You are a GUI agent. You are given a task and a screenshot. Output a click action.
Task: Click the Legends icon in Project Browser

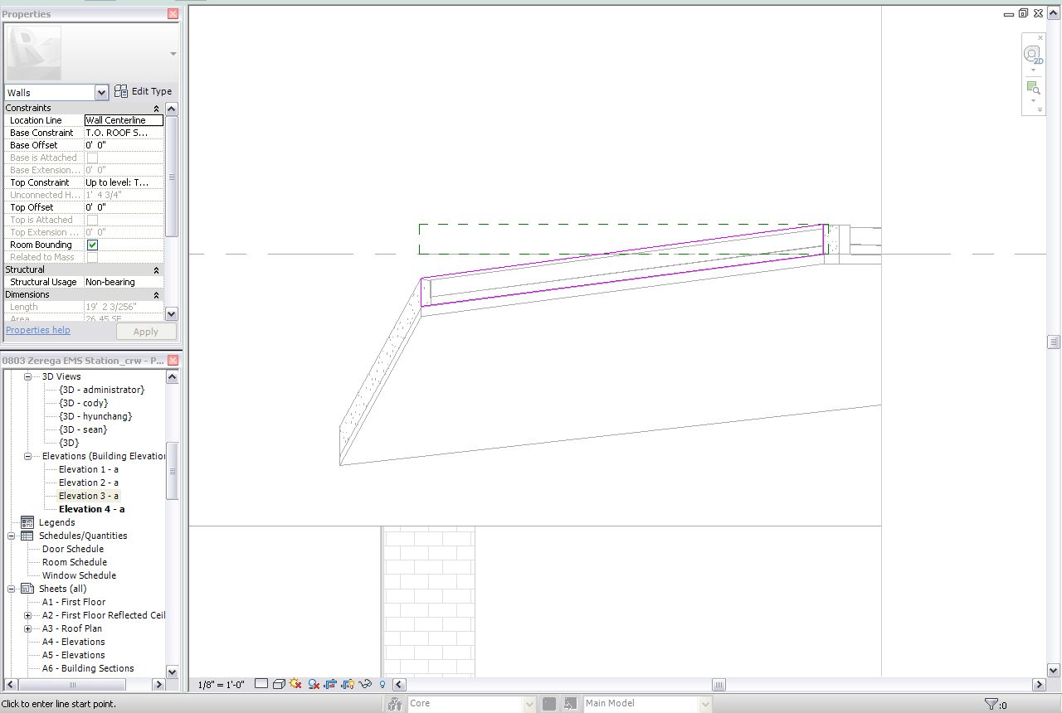[x=27, y=522]
